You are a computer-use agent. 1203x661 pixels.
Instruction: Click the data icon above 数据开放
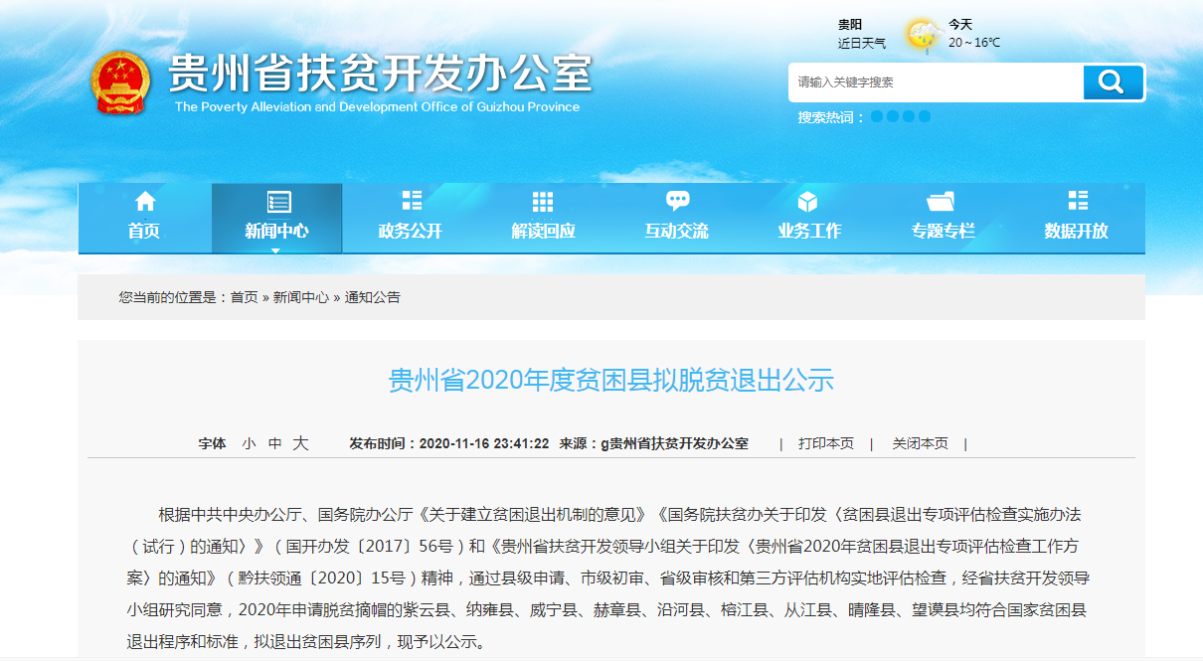[x=1077, y=202]
